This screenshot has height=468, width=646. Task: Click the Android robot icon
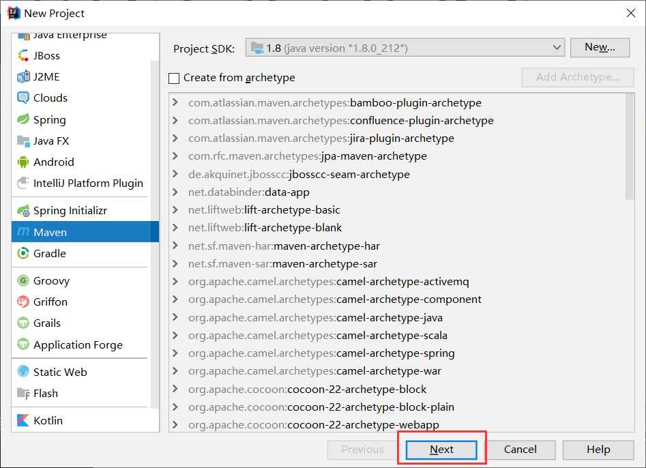[23, 162]
